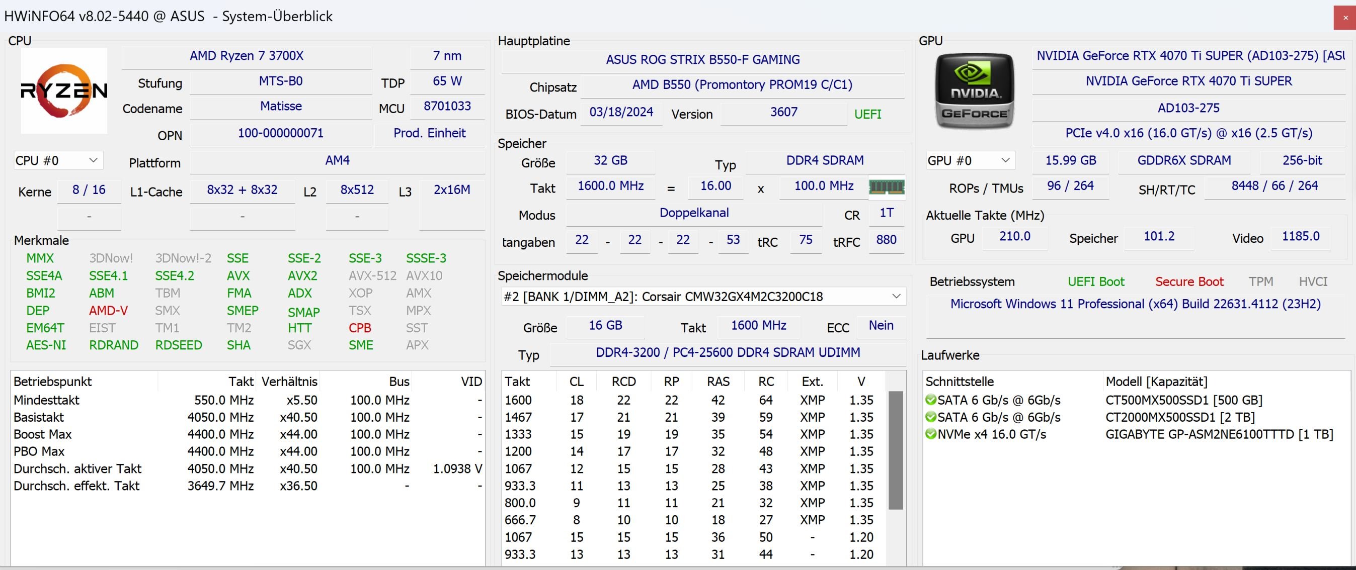Click the AMD Ryzen 7 3700X name field

[247, 56]
